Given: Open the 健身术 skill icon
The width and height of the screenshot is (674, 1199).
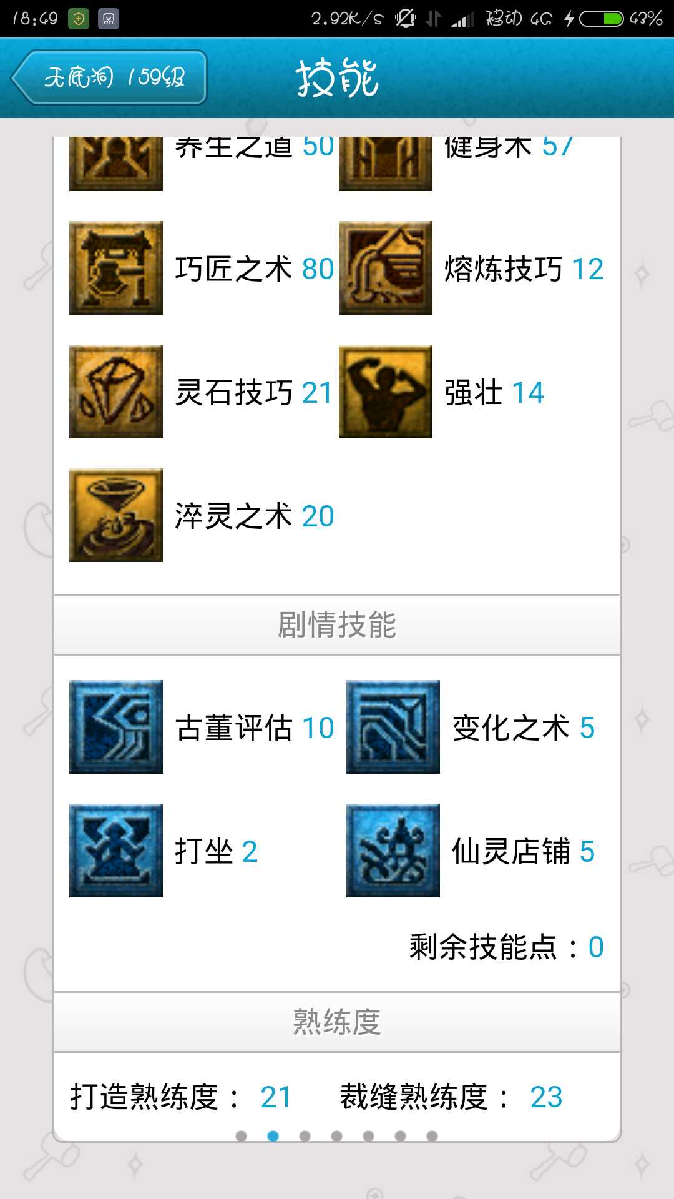Looking at the screenshot, I should (x=386, y=164).
